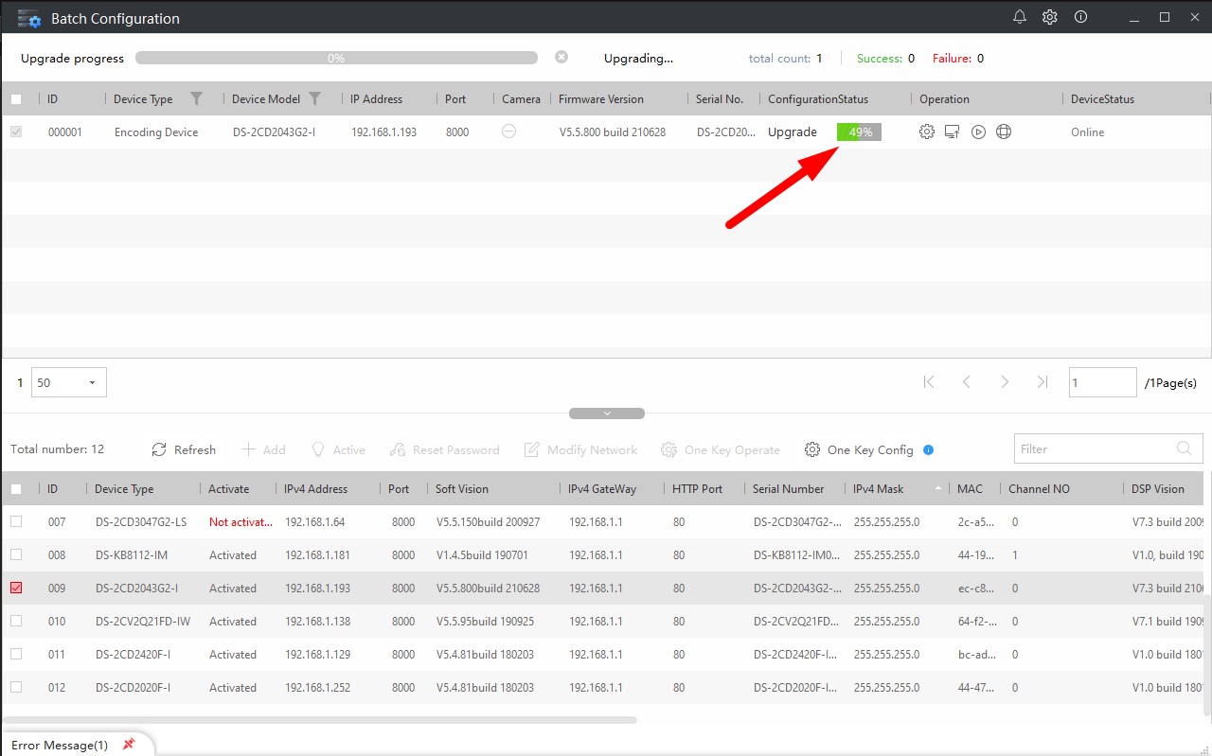This screenshot has width=1212, height=756.
Task: Open notifications bell icon in title bar
Action: [1020, 17]
